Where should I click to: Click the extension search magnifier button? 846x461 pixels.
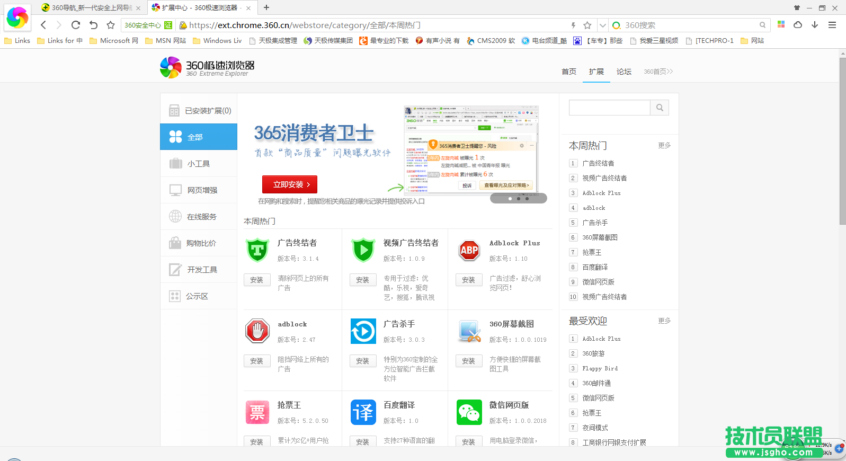660,108
